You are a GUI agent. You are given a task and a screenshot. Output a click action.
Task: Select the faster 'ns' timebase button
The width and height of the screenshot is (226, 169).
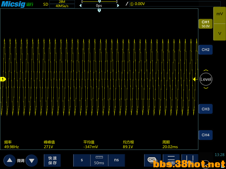(116, 160)
